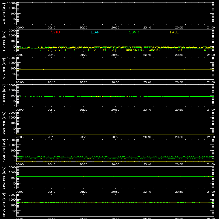219x219 pixels.
Task: Click the red SVTO station label
Action: [56, 32]
